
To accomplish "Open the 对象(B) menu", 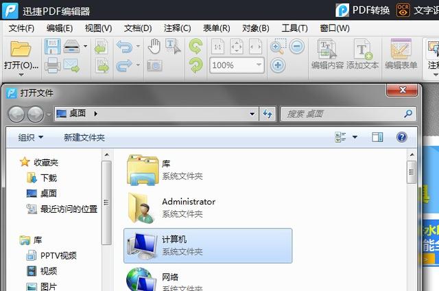I will [x=256, y=28].
